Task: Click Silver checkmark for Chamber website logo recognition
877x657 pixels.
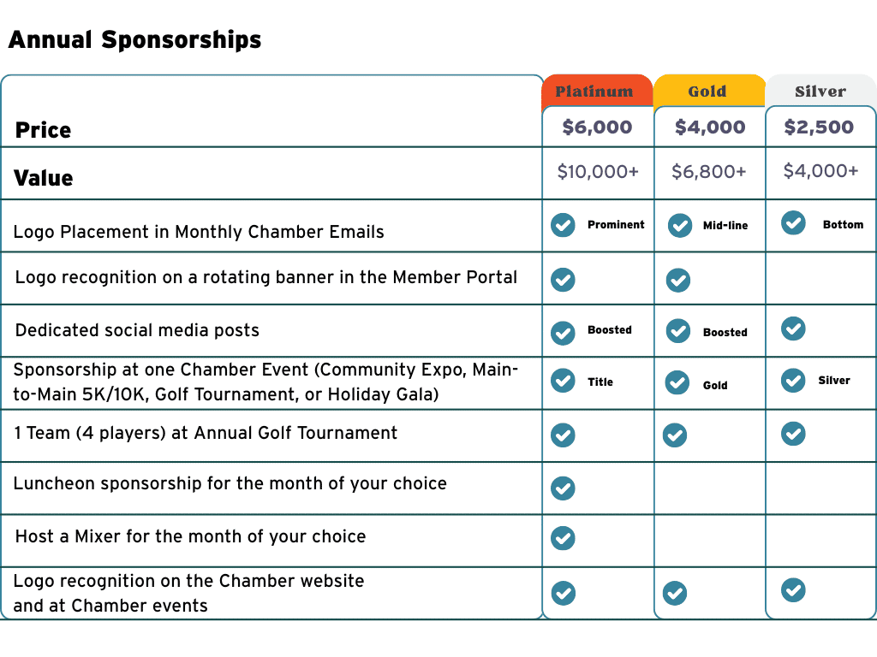Action: [793, 590]
